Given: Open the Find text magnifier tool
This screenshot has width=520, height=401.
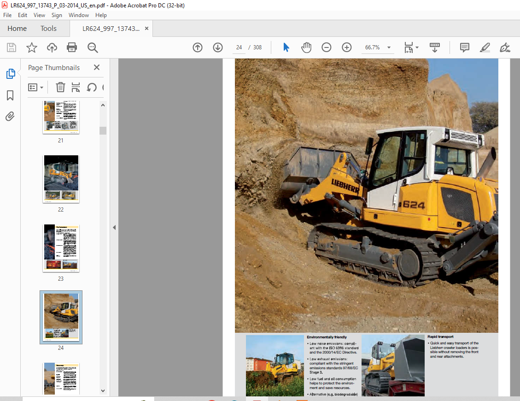Looking at the screenshot, I should [93, 47].
